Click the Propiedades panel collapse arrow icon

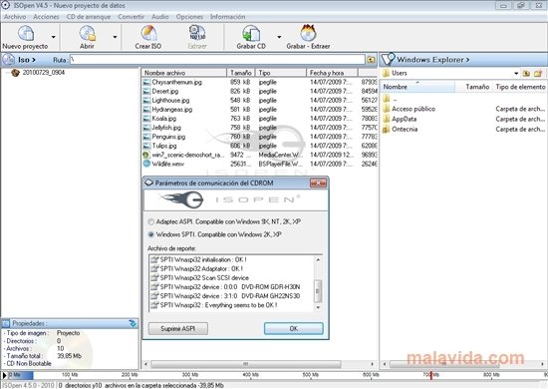click(133, 323)
